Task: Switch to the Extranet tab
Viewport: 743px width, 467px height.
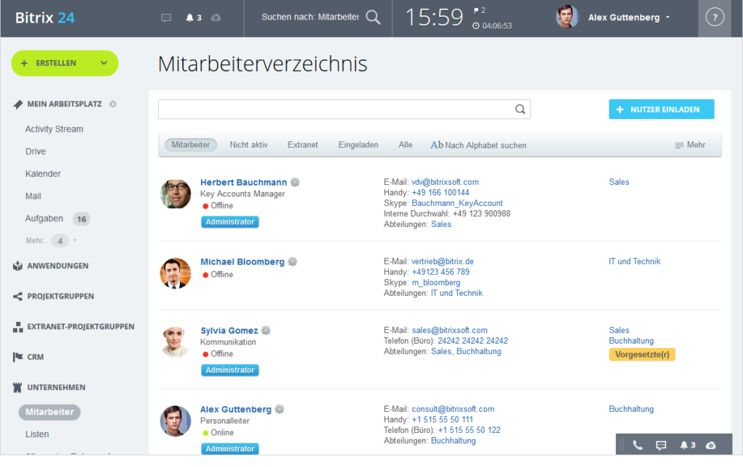Action: point(303,145)
